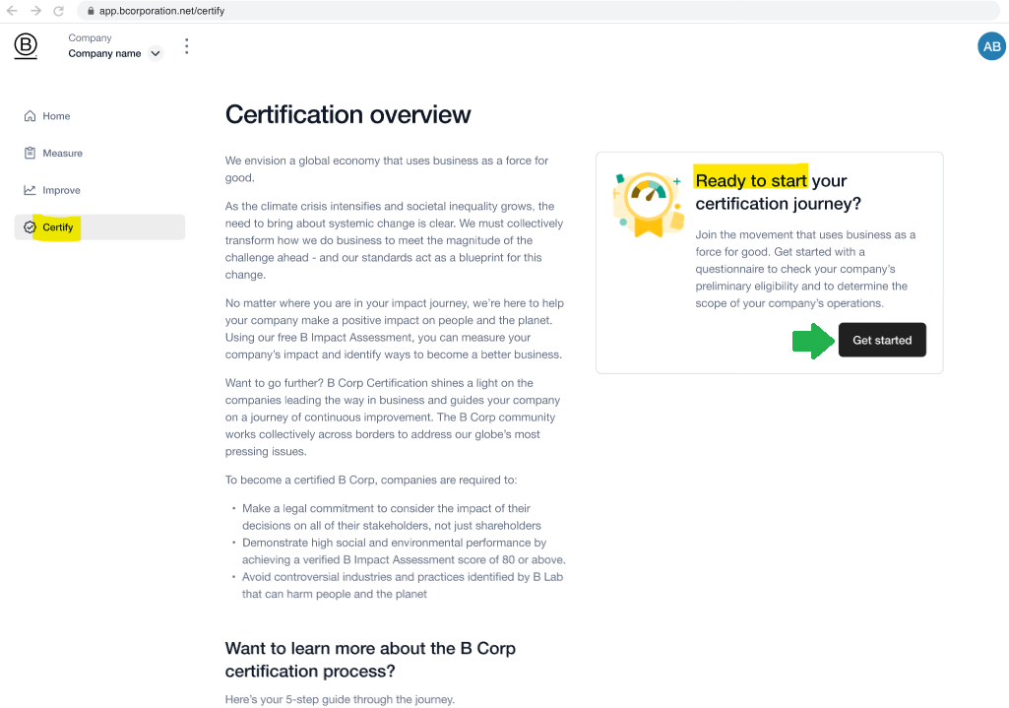Click the Get started button

pos(882,340)
